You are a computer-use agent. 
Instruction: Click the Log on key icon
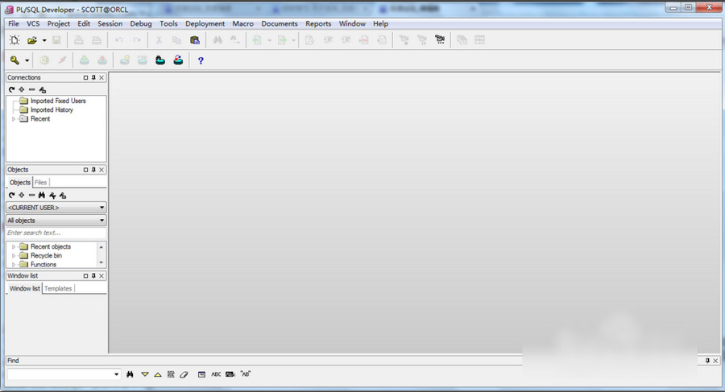[14, 60]
